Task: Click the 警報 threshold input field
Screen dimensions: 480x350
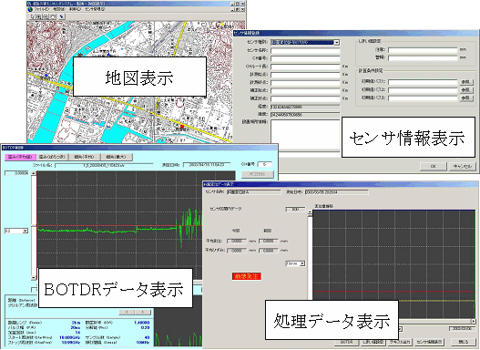Action: tap(423, 57)
